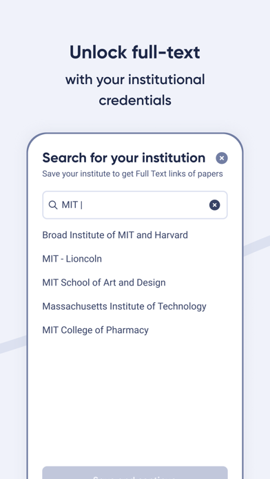This screenshot has width=270, height=479.
Task: Click the word Technology in Massachusetts result
Action: click(x=182, y=306)
